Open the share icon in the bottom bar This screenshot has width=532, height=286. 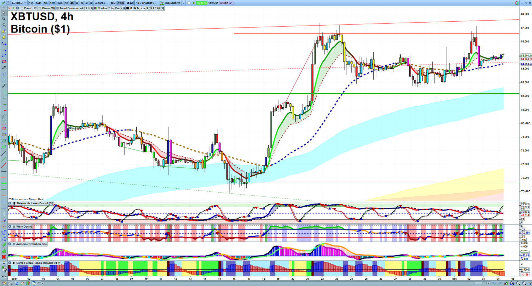tap(10, 283)
